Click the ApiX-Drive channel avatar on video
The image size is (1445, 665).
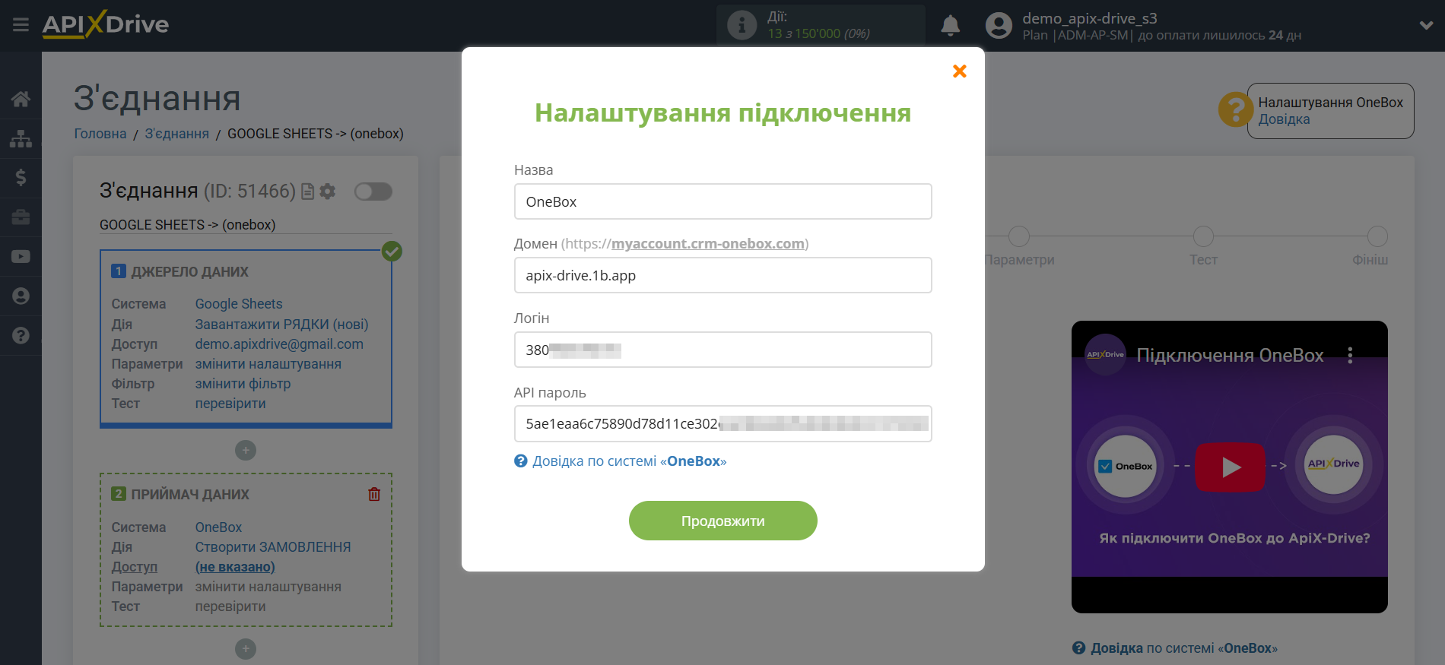click(x=1105, y=354)
